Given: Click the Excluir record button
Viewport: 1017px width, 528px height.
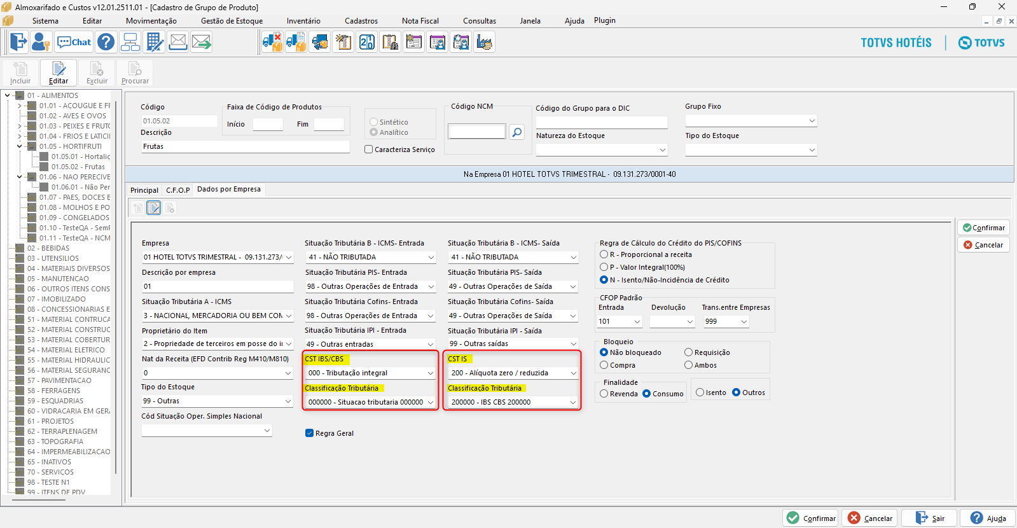Looking at the screenshot, I should coord(97,73).
